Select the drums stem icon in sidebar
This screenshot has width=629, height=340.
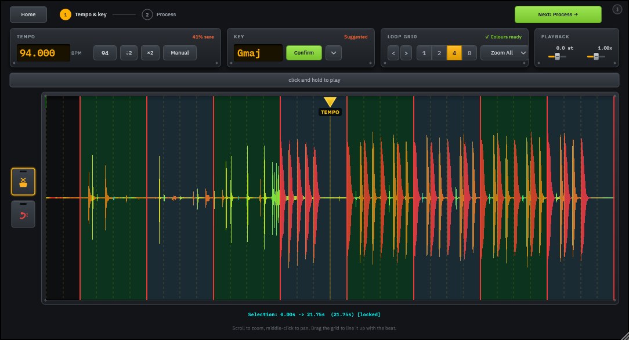23,182
